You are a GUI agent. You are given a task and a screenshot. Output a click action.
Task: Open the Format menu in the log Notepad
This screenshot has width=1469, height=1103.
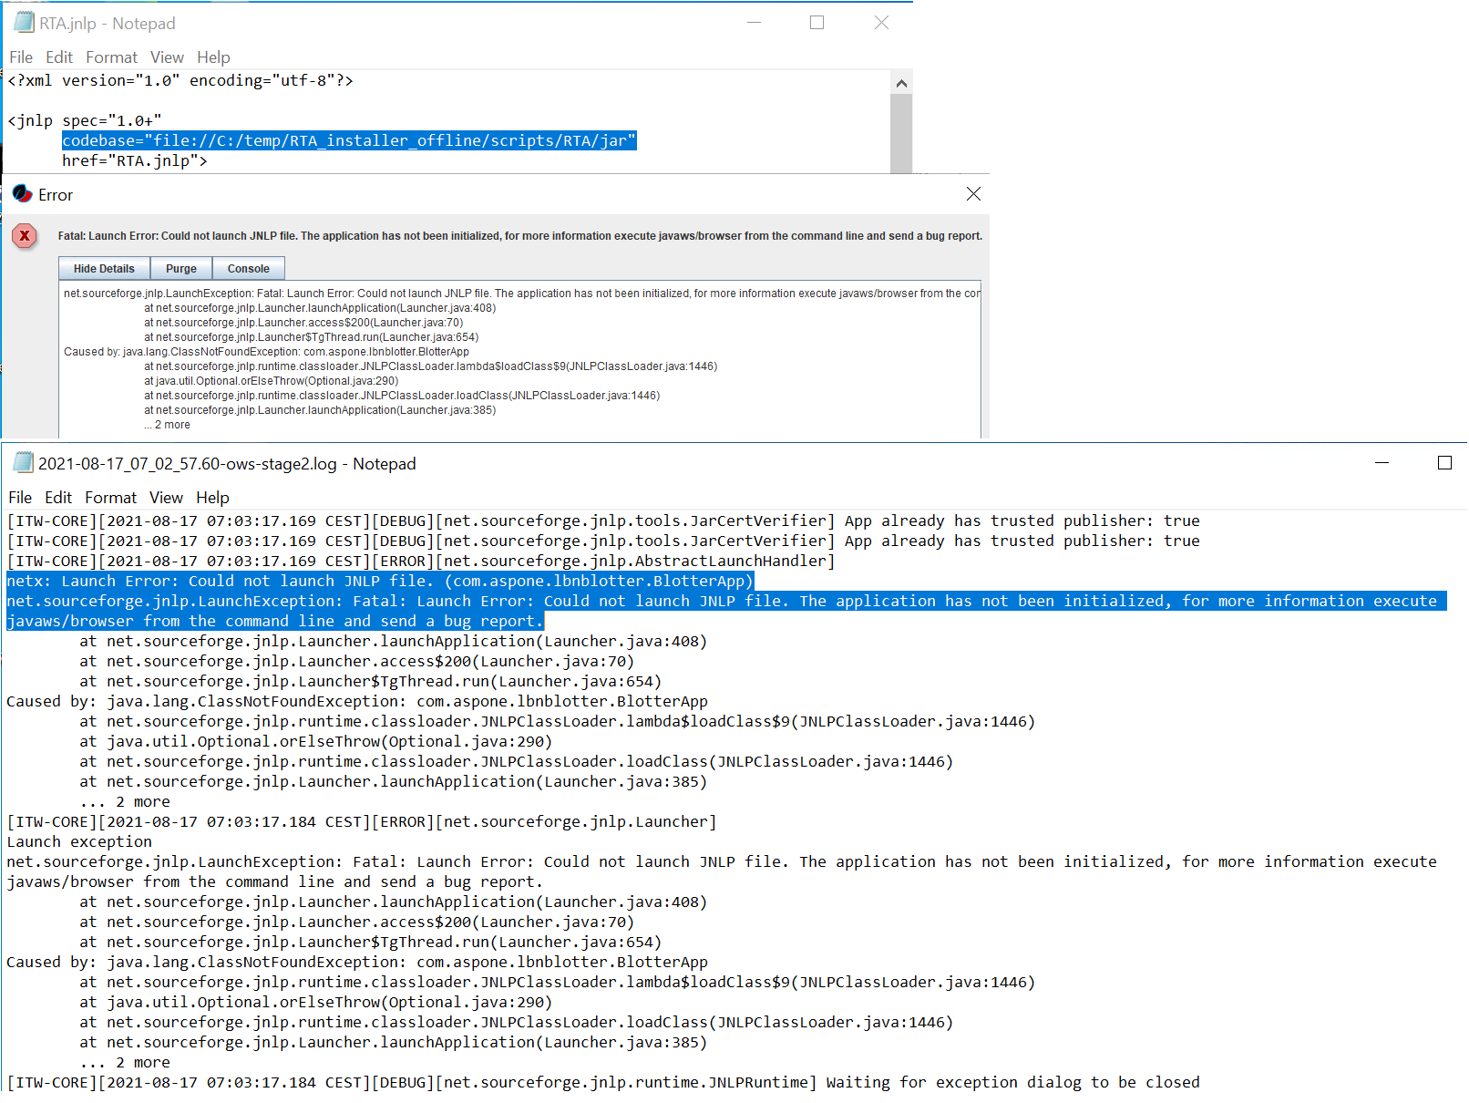[109, 498]
